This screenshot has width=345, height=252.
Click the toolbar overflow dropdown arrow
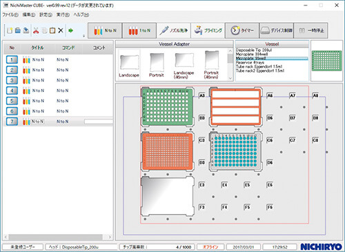(x=83, y=36)
